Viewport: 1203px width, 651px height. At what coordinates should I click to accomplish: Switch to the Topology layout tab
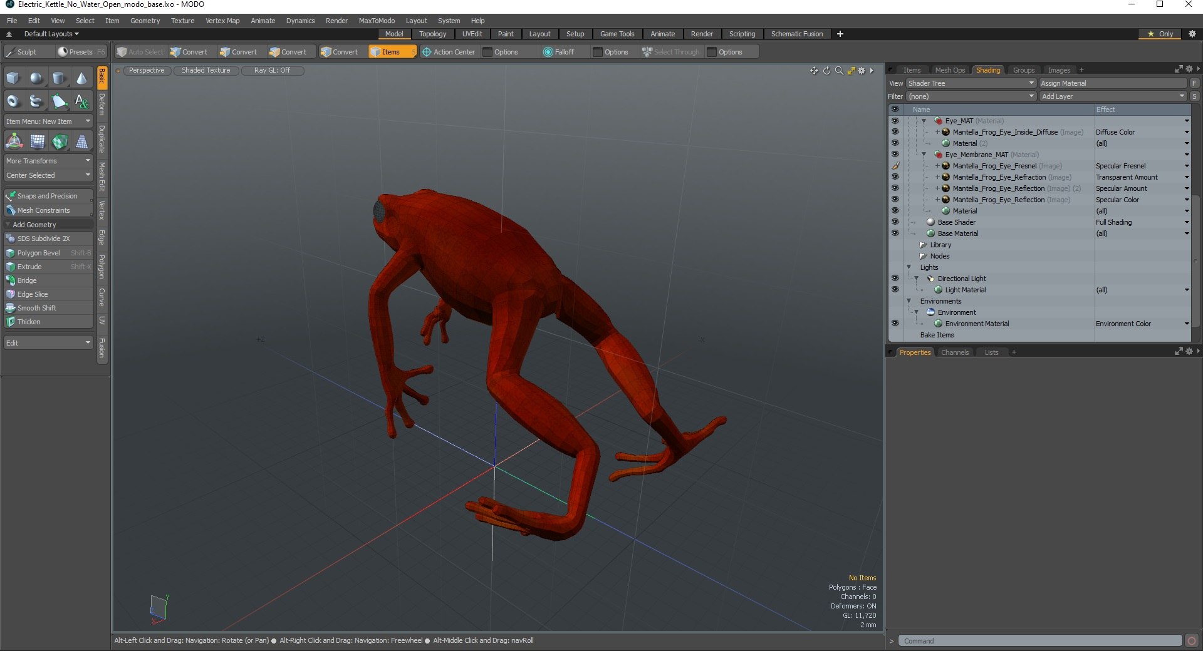[x=432, y=34]
